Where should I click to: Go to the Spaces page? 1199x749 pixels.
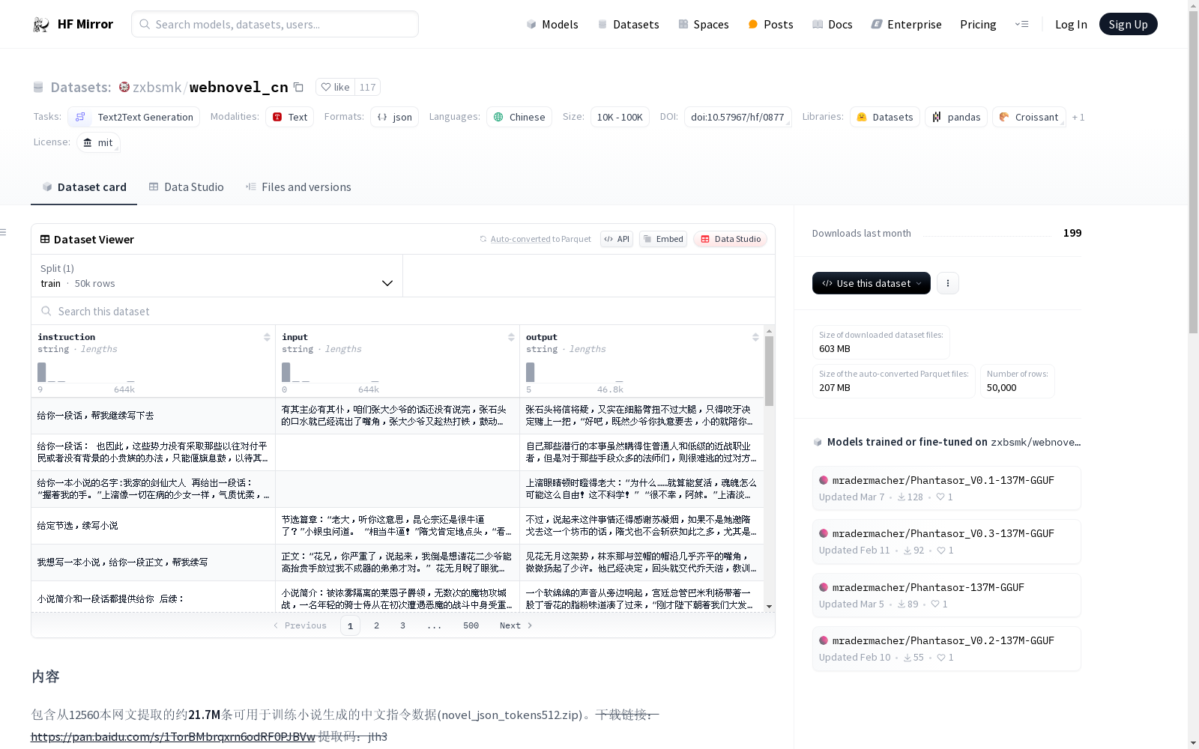(x=704, y=24)
